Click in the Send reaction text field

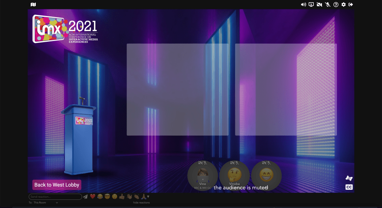pyautogui.click(x=55, y=196)
